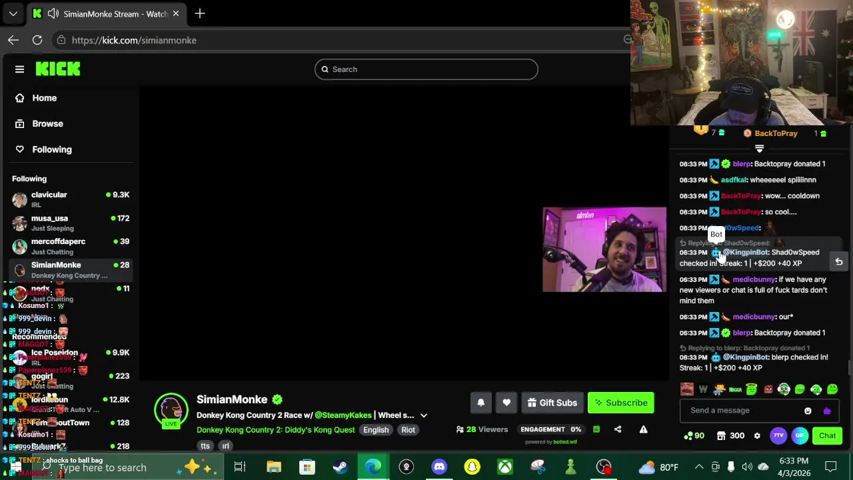Open the shop icon showing 300
Image resolution: width=853 pixels, height=480 pixels.
click(730, 436)
